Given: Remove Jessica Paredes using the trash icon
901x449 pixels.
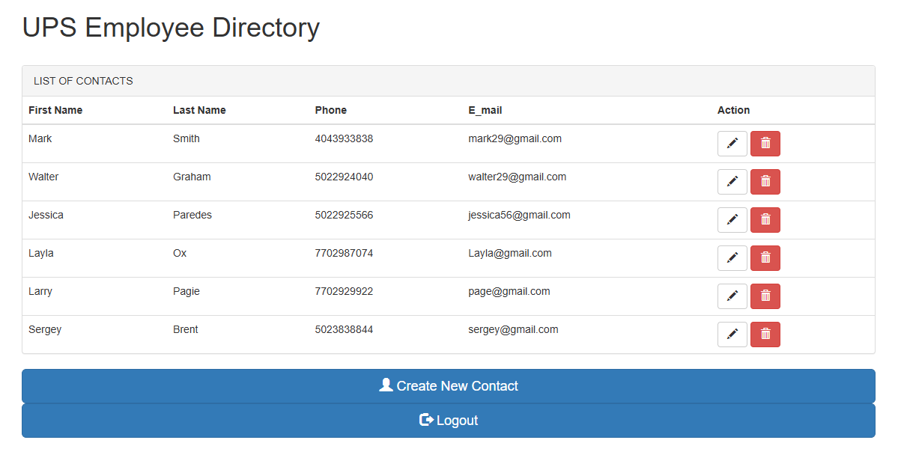Looking at the screenshot, I should click(765, 220).
